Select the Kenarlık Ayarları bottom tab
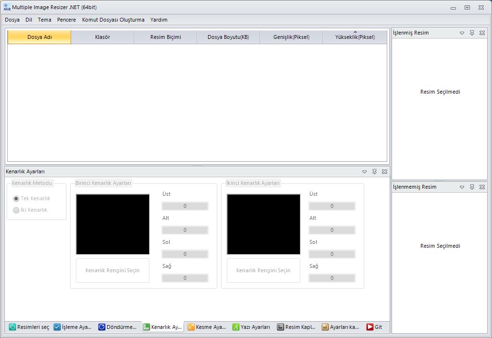Viewport: 492px width, 338px height. pos(163,327)
